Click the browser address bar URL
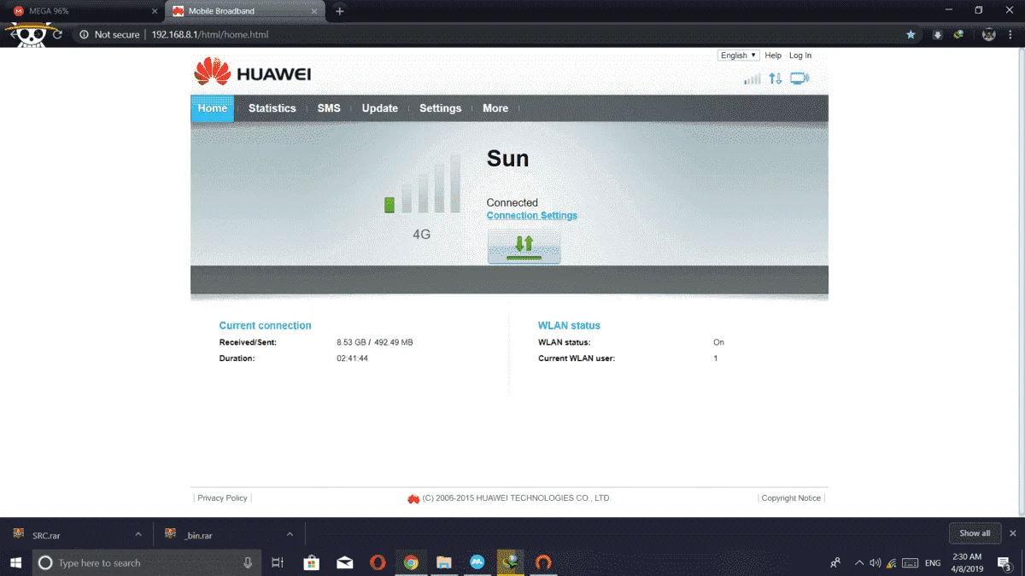This screenshot has width=1025, height=576. tap(210, 35)
